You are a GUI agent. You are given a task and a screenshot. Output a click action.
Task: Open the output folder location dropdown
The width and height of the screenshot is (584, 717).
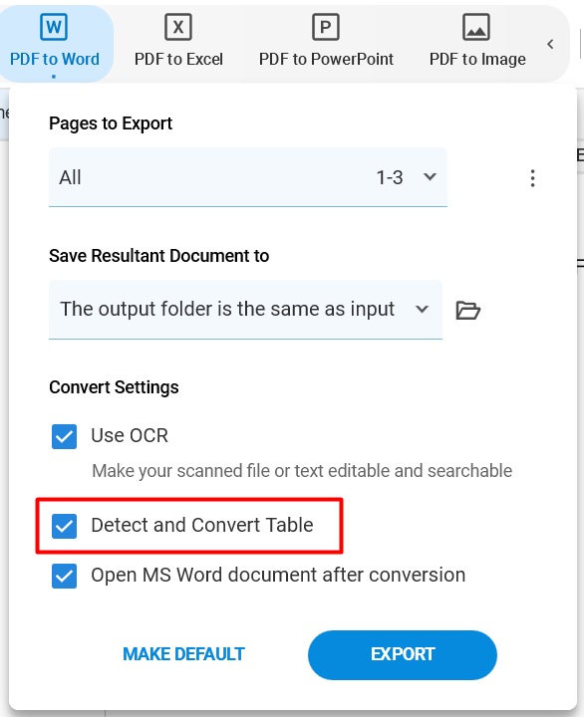point(245,310)
